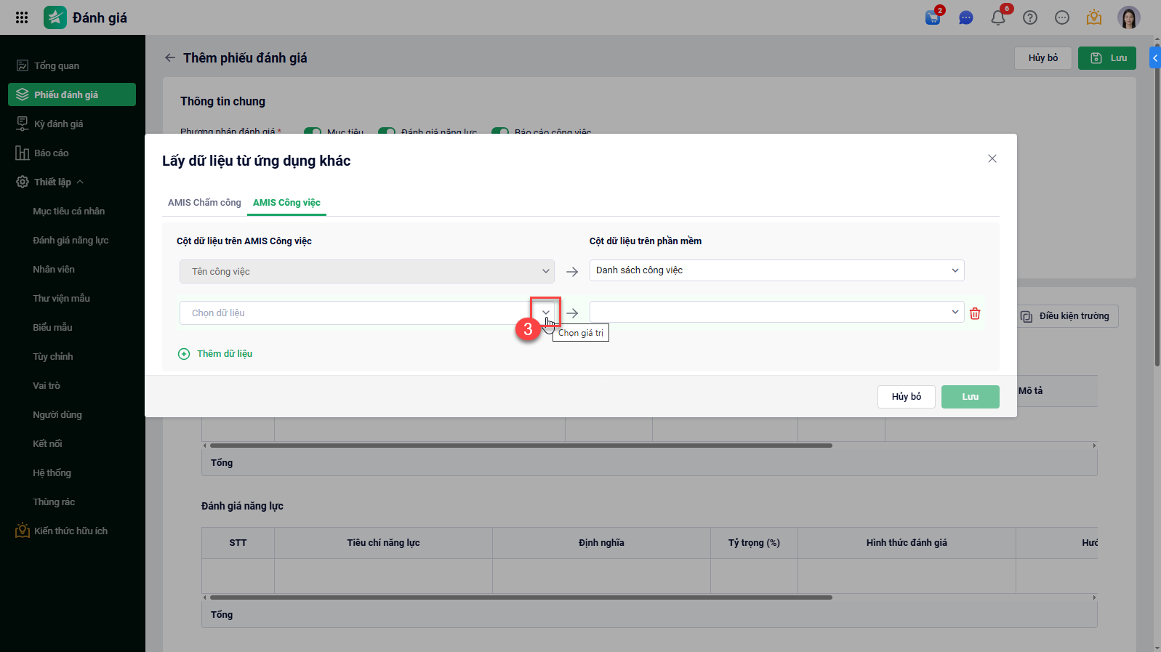Click the Hình thức đánh giá column header

point(907,543)
